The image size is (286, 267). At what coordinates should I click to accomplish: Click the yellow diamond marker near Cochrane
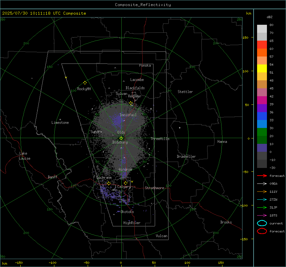coord(109,183)
